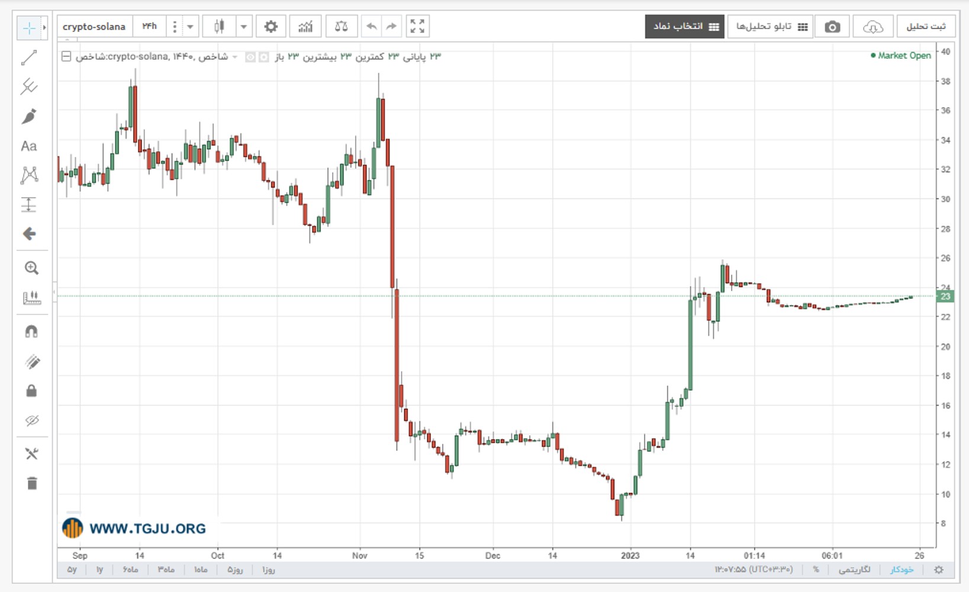
Task: Select the trend line drawing tool
Action: tap(29, 57)
